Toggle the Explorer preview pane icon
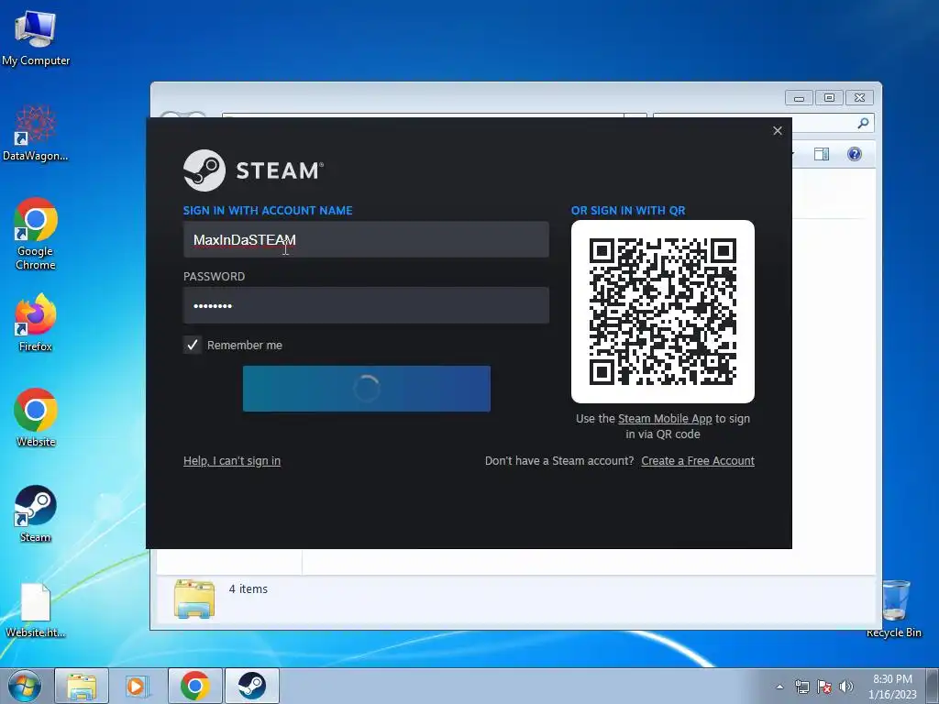Screen dimensions: 939x704 coord(822,154)
